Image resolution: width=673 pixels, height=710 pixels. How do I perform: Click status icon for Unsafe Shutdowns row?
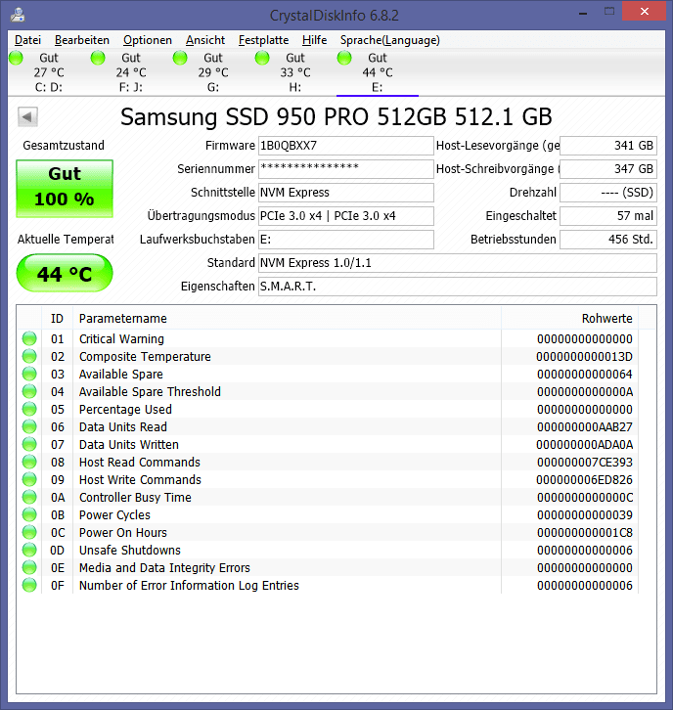coord(29,550)
